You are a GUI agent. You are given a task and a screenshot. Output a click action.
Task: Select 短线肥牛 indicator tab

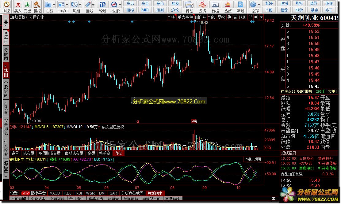pos(155,193)
